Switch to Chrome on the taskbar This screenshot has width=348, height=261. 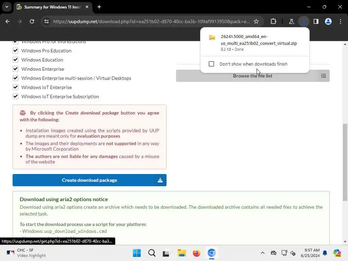(x=211, y=253)
